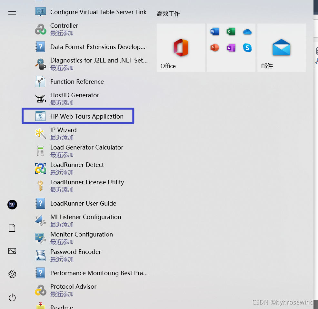Click Performance Monitoring Best Practices help icon
The width and height of the screenshot is (318, 309).
[x=40, y=273]
